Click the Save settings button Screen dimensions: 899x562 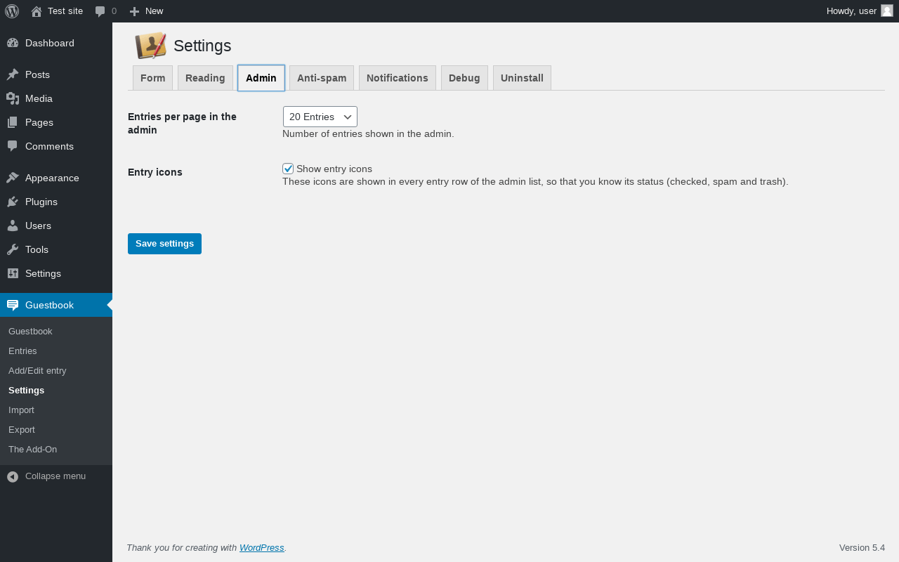point(164,244)
